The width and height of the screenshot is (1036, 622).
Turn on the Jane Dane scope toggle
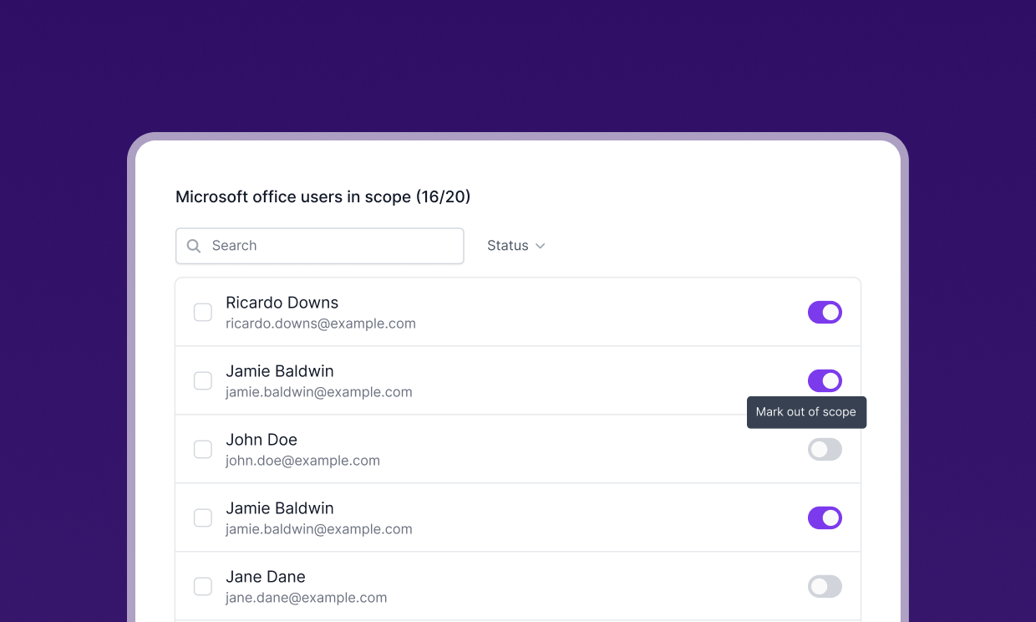[825, 587]
